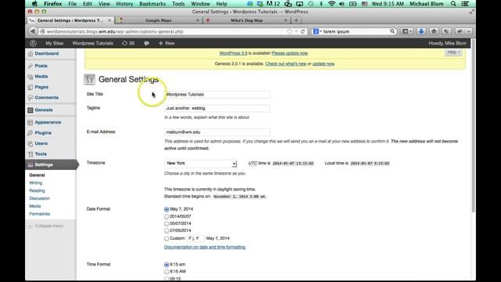Click the page vertical scrollbar
This screenshot has height=282, width=501.
coord(473,125)
